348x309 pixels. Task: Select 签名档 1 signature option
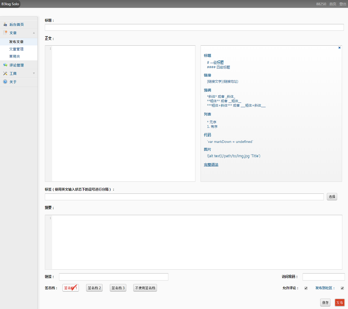(x=70, y=288)
